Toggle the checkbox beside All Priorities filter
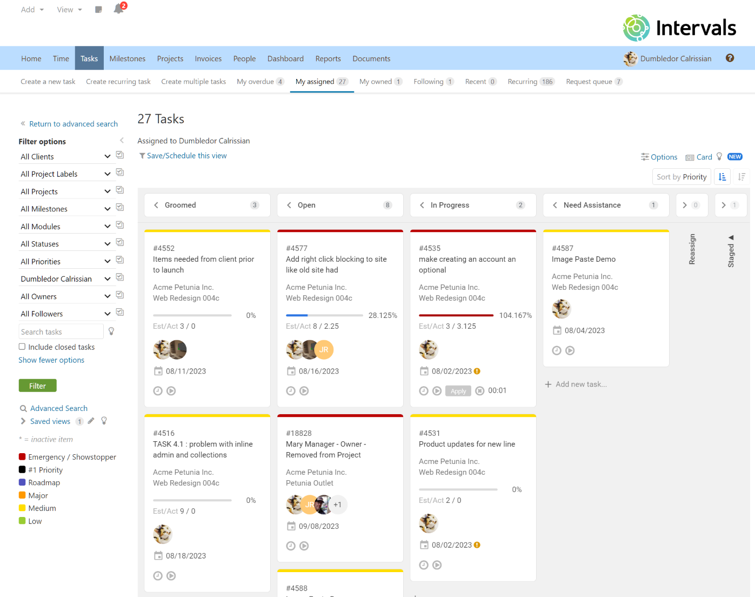The width and height of the screenshot is (755, 597). 119,260
